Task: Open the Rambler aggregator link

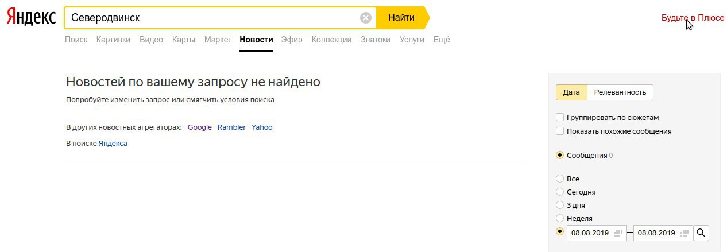Action: point(231,127)
